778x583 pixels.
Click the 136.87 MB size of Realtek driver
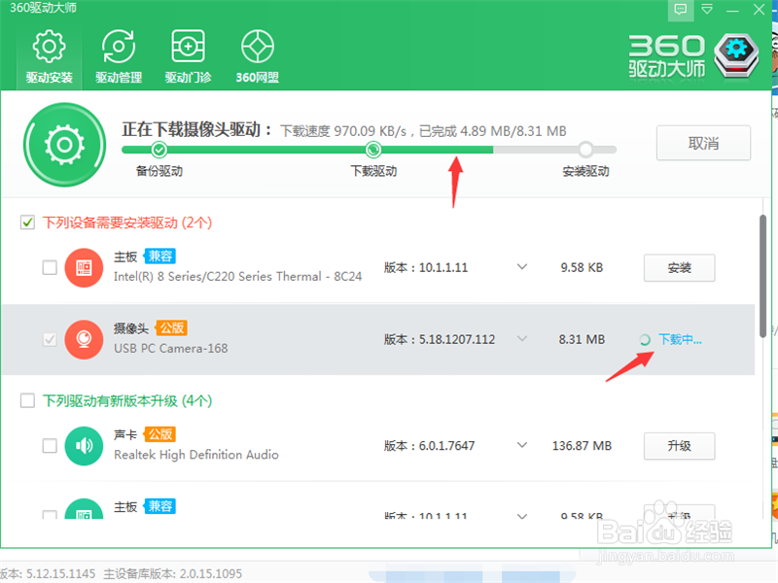[582, 446]
